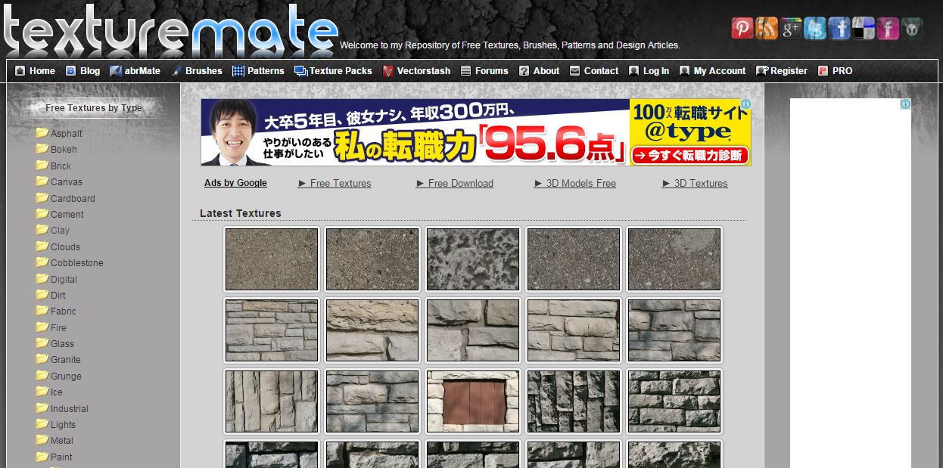Open the Brick texture category
The image size is (943, 468).
(61, 166)
